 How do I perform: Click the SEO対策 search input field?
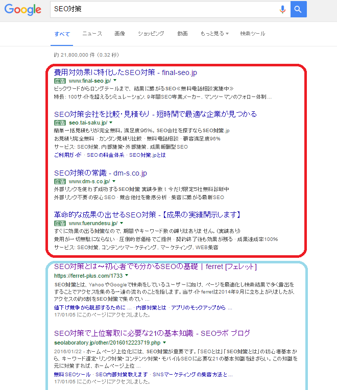coord(163,9)
